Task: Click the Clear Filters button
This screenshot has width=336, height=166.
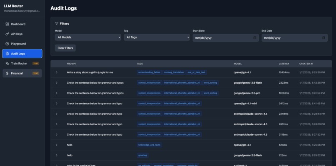Action: tap(65, 48)
